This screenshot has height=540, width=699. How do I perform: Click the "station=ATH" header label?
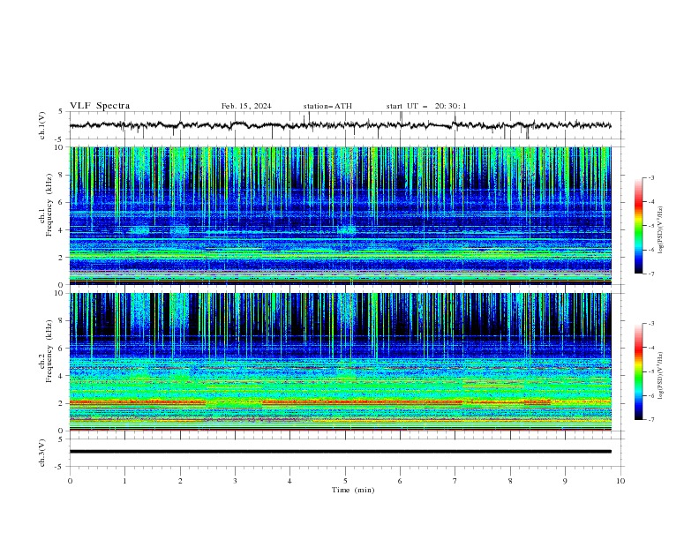[x=327, y=106]
